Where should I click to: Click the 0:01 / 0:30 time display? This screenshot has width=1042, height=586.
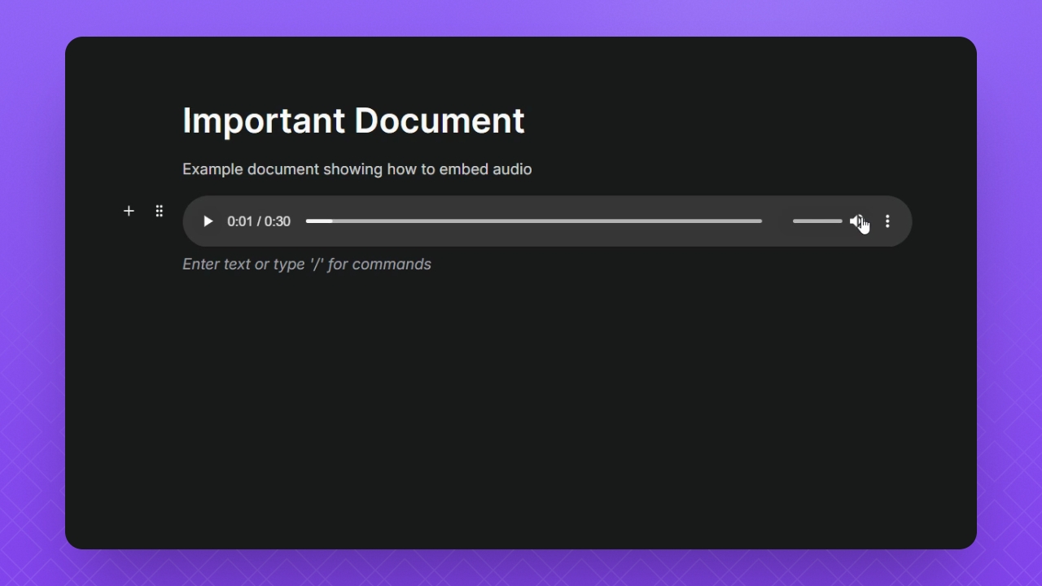[259, 221]
